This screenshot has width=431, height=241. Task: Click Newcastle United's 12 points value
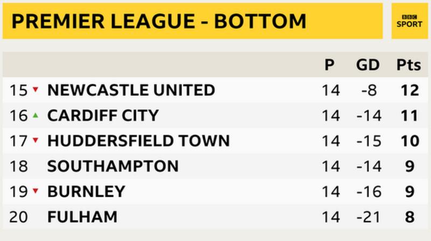click(410, 90)
